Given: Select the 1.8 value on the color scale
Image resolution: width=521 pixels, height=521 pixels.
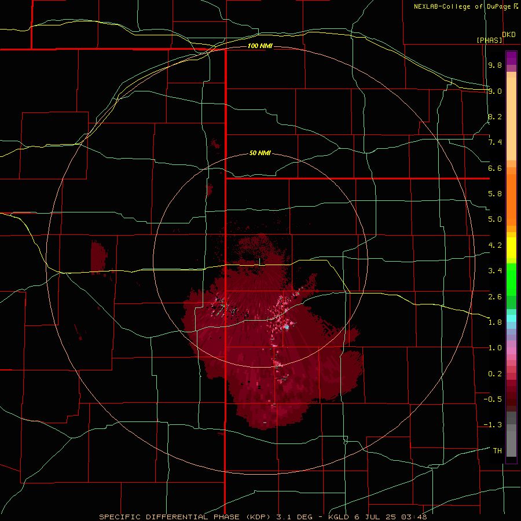Looking at the screenshot, I should 495,322.
